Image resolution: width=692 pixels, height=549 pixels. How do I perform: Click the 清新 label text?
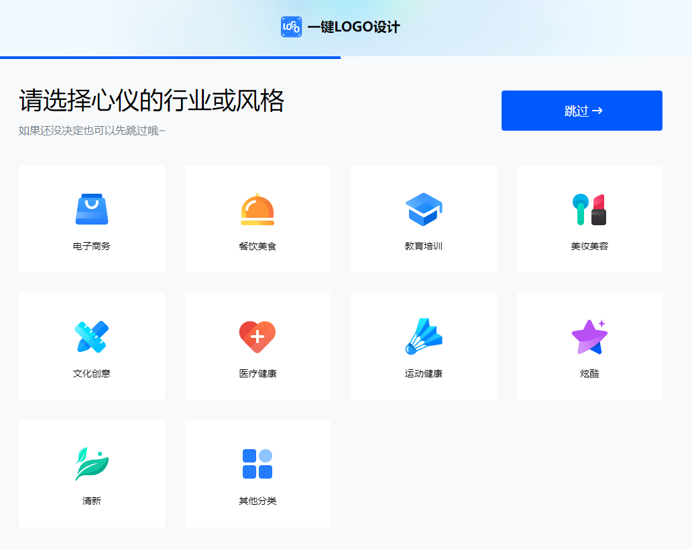92,501
